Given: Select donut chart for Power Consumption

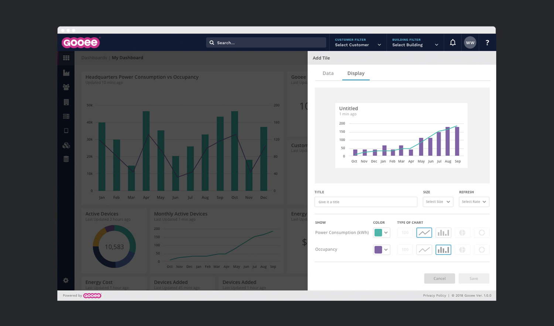Looking at the screenshot, I should [482, 233].
